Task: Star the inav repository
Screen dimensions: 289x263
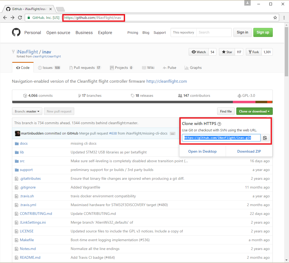Action: point(227,52)
